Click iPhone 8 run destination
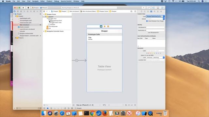This screenshot has height=117, width=209. pyautogui.click(x=44, y=8)
